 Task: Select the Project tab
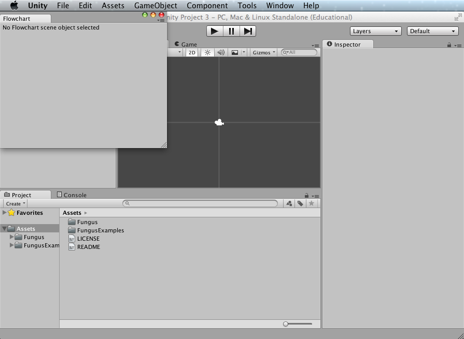pos(25,195)
